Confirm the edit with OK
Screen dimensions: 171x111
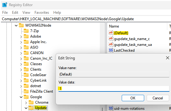click(x=133, y=98)
